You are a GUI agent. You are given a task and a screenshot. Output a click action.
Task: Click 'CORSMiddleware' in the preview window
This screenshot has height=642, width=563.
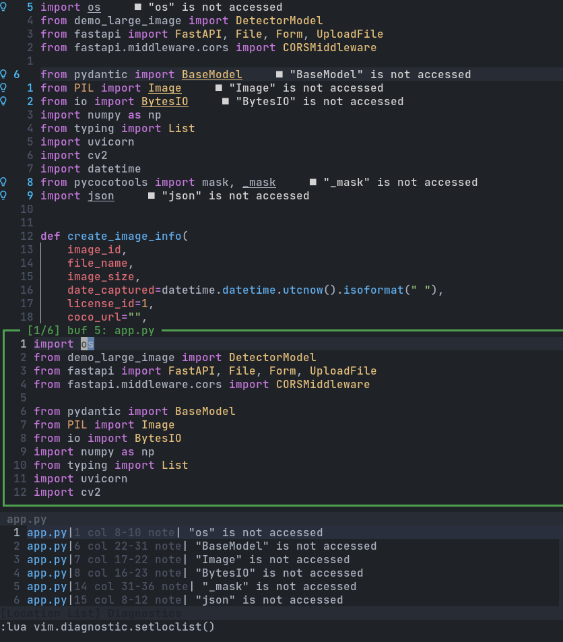[323, 385]
